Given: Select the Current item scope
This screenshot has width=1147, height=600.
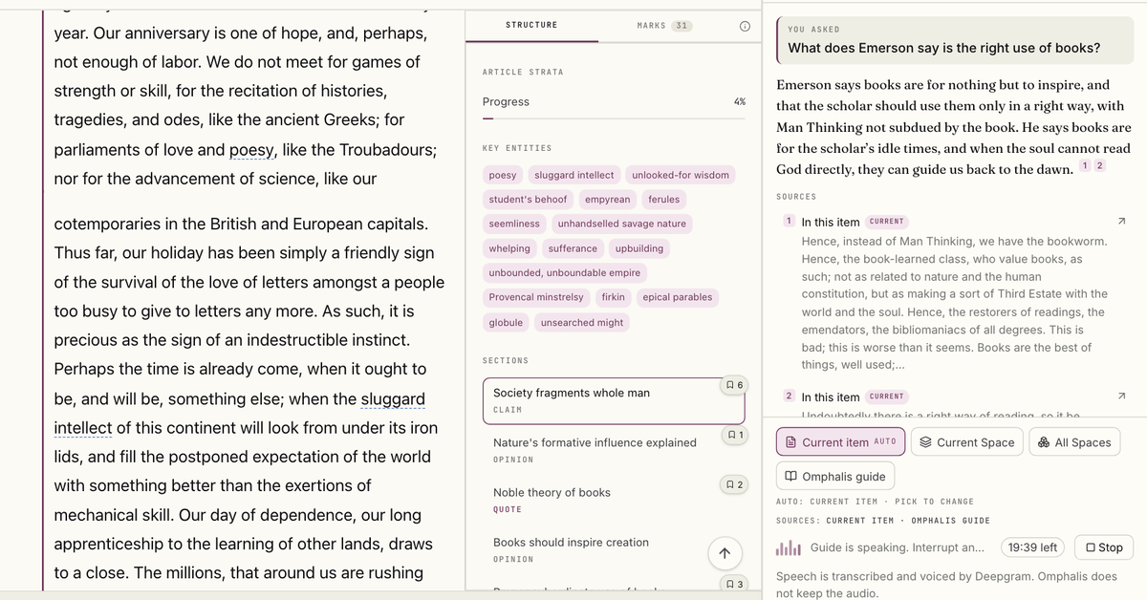Looking at the screenshot, I should coord(839,442).
